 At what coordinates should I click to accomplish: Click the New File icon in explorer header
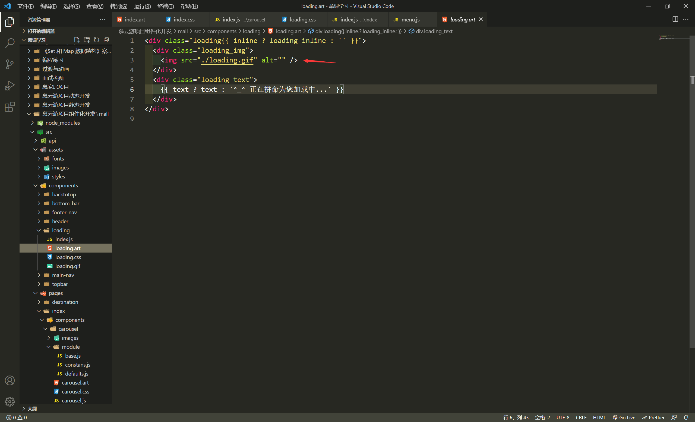click(x=77, y=40)
